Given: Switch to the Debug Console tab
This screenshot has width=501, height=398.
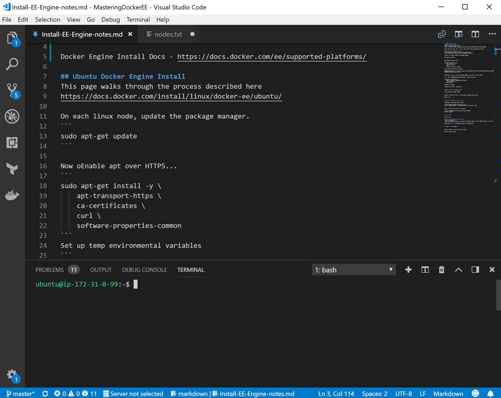Looking at the screenshot, I should tap(144, 270).
